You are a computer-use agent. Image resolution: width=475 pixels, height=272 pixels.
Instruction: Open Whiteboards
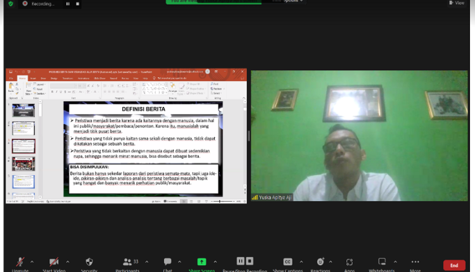coord(382,264)
